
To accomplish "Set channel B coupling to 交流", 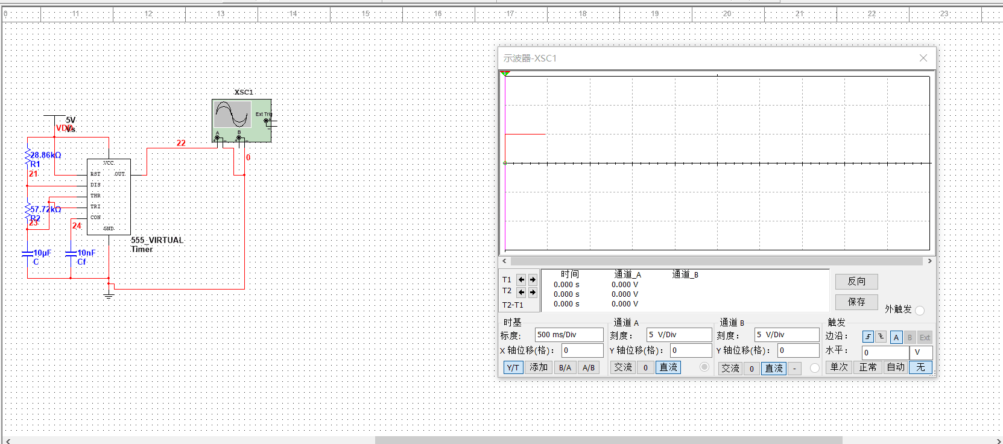I will coord(730,368).
